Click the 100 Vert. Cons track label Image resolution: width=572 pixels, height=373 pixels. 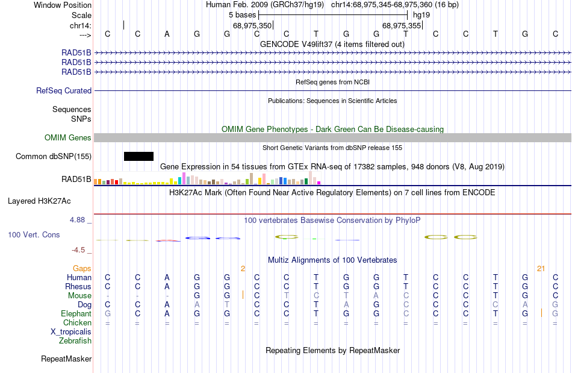coord(34,234)
